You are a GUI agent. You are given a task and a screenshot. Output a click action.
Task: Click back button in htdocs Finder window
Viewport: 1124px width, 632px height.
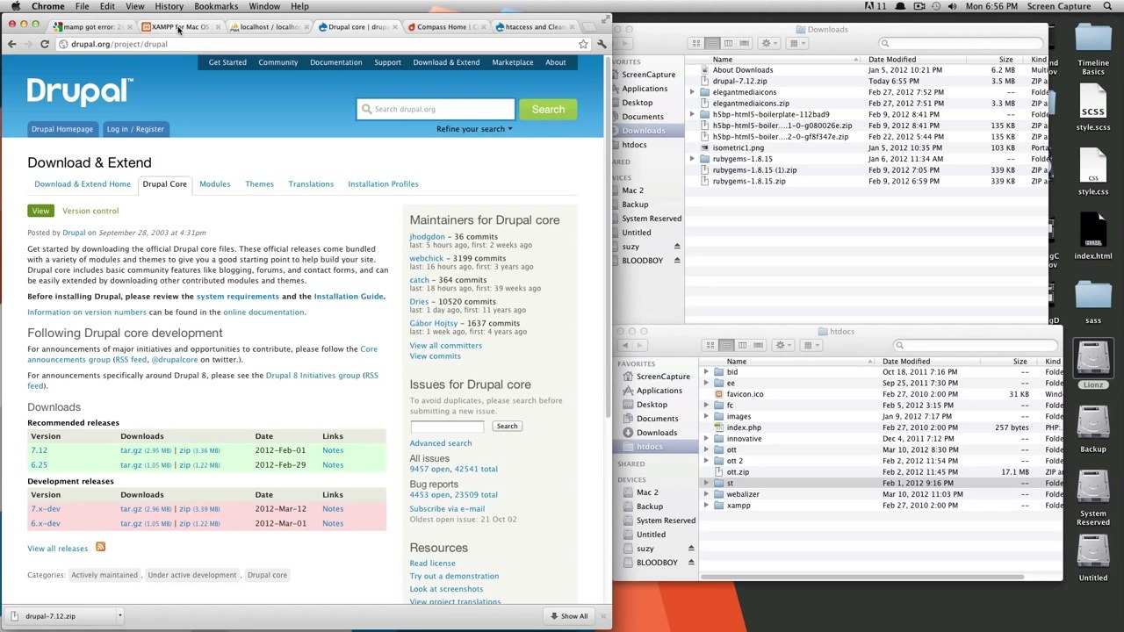click(x=623, y=345)
